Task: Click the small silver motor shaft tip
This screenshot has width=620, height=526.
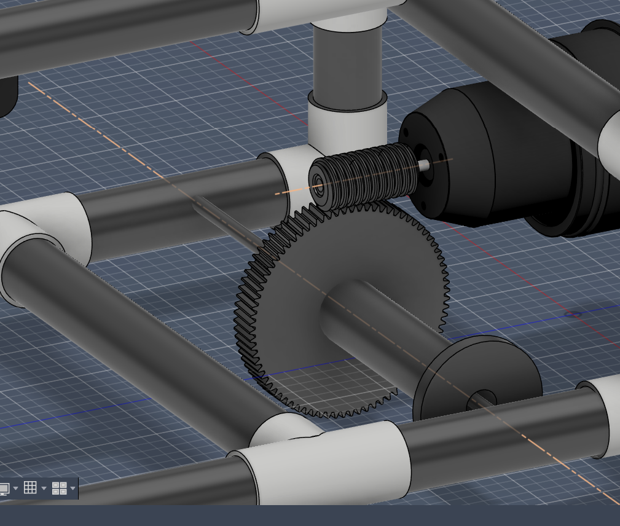Action: [424, 165]
